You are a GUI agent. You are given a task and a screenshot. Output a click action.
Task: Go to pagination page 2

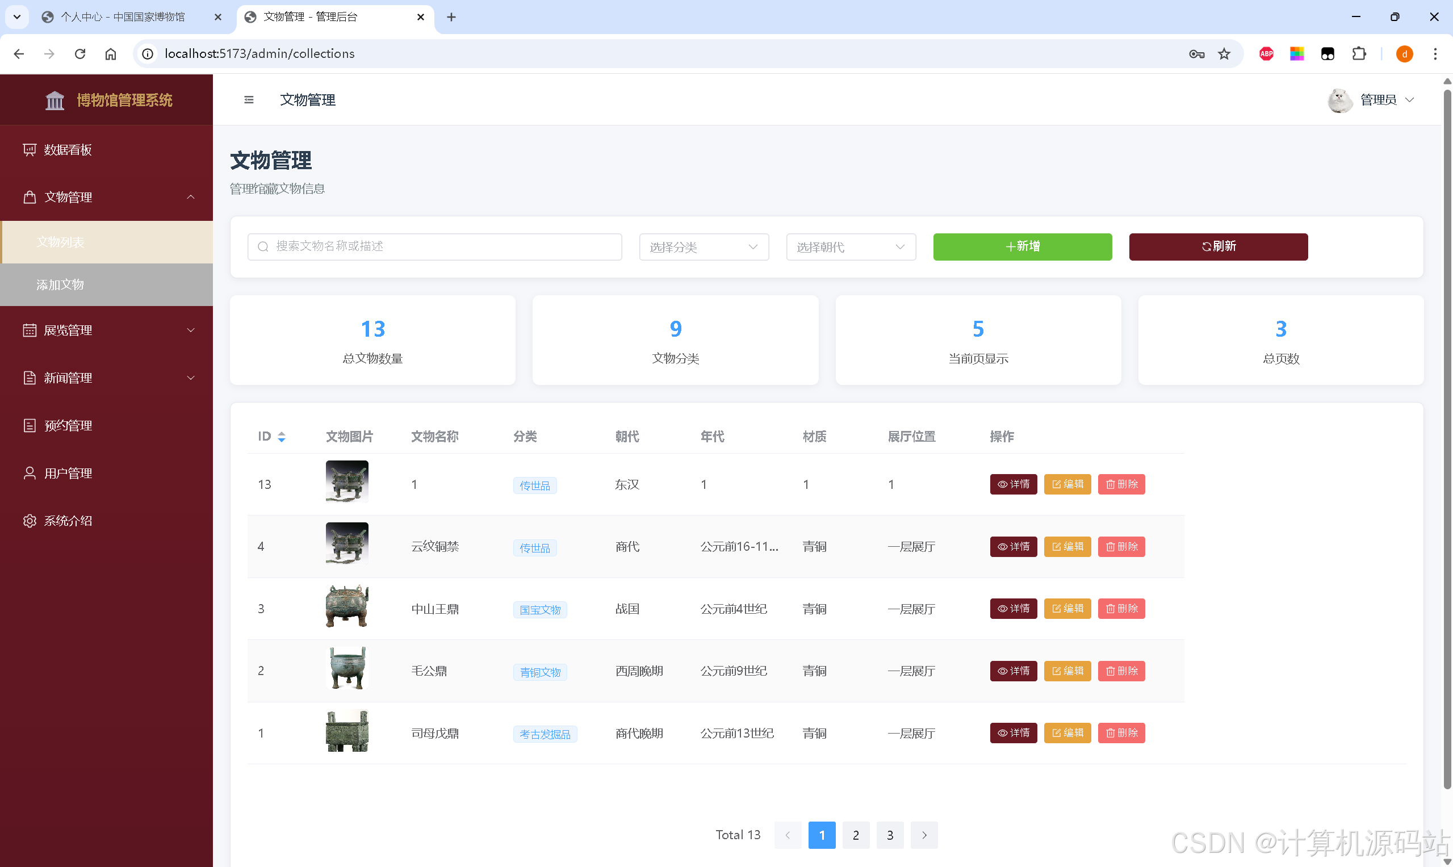[855, 835]
